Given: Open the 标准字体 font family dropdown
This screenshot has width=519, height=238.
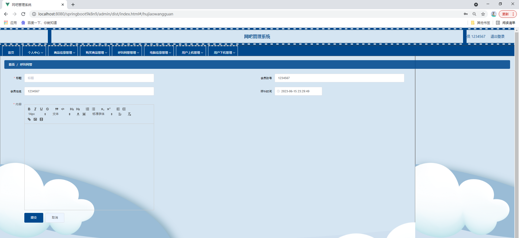Looking at the screenshot, I should (x=102, y=114).
